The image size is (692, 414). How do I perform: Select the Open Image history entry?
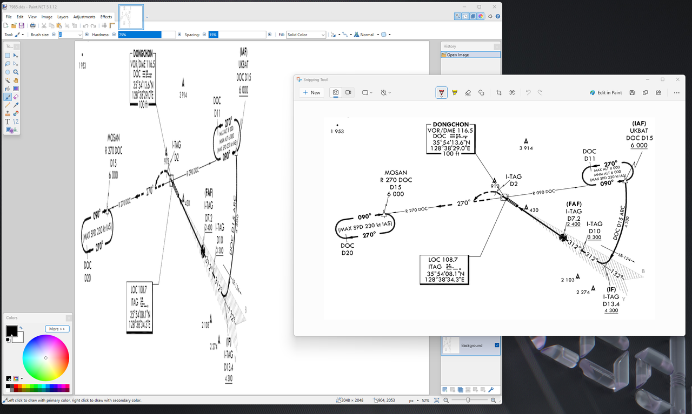[x=470, y=55]
